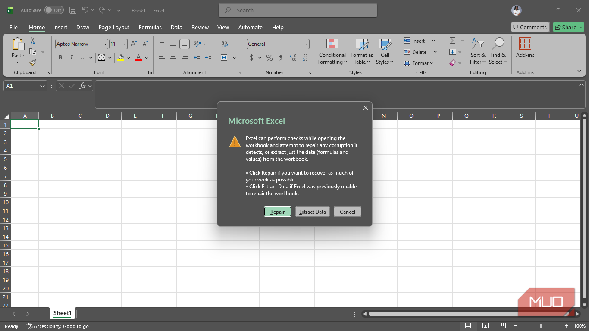Image resolution: width=589 pixels, height=331 pixels.
Task: Click the Search box in title bar
Action: pos(298,10)
